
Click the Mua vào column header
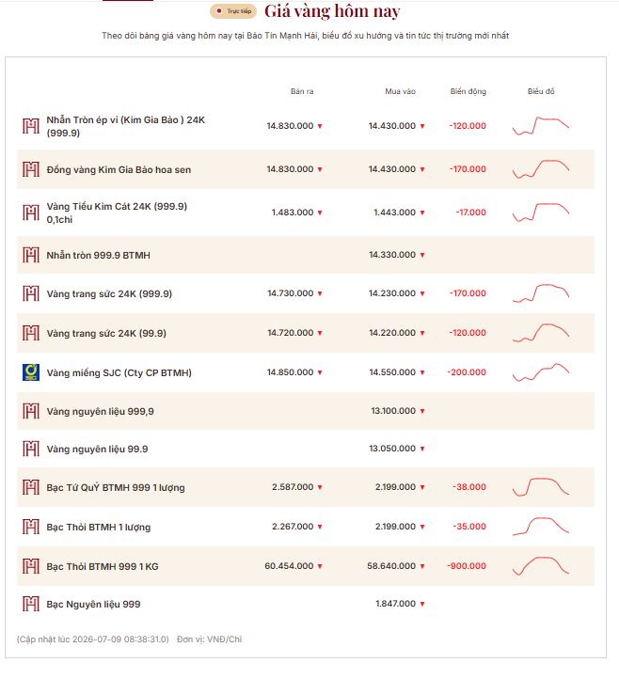(x=400, y=91)
